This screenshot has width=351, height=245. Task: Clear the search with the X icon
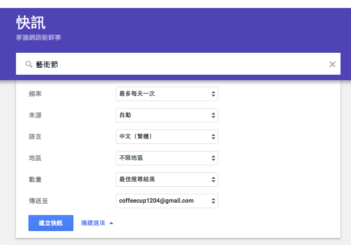333,64
